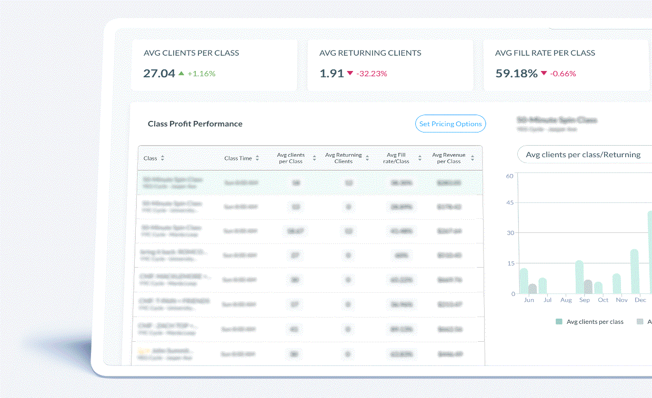Image resolution: width=652 pixels, height=398 pixels.
Task: Sort by Class Time using its arrows
Action: tap(257, 158)
